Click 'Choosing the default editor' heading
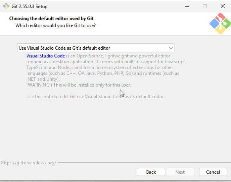The width and height of the screenshot is (231, 182). point(51,19)
